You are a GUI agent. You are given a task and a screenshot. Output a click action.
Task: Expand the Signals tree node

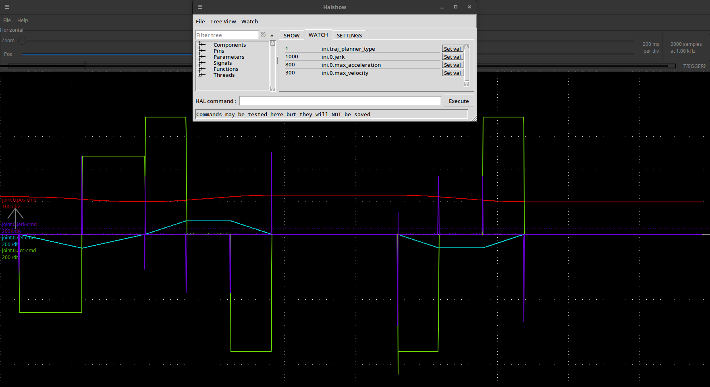pos(199,63)
